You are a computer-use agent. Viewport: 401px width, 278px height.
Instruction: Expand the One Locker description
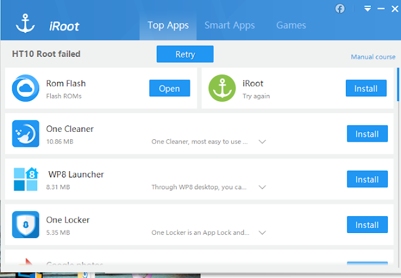pos(262,232)
